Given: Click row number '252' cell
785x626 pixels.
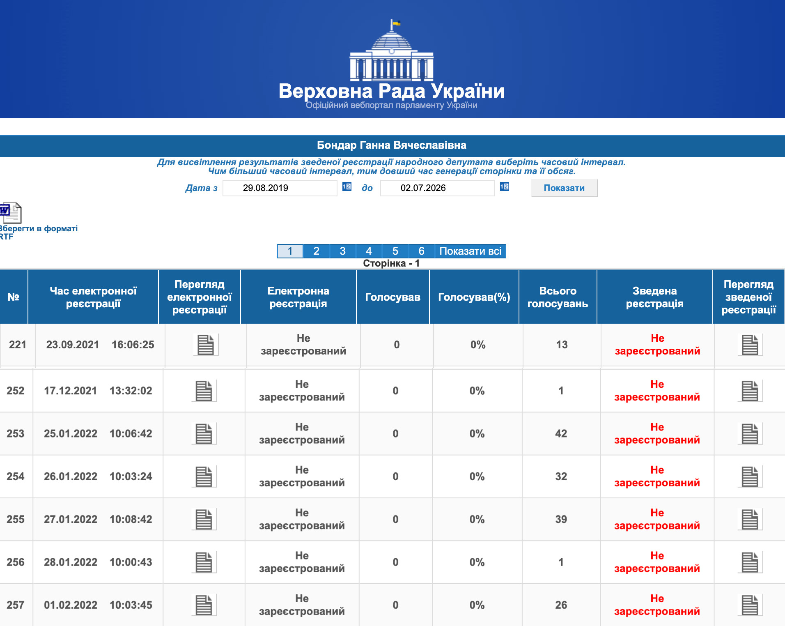Looking at the screenshot, I should 16,391.
